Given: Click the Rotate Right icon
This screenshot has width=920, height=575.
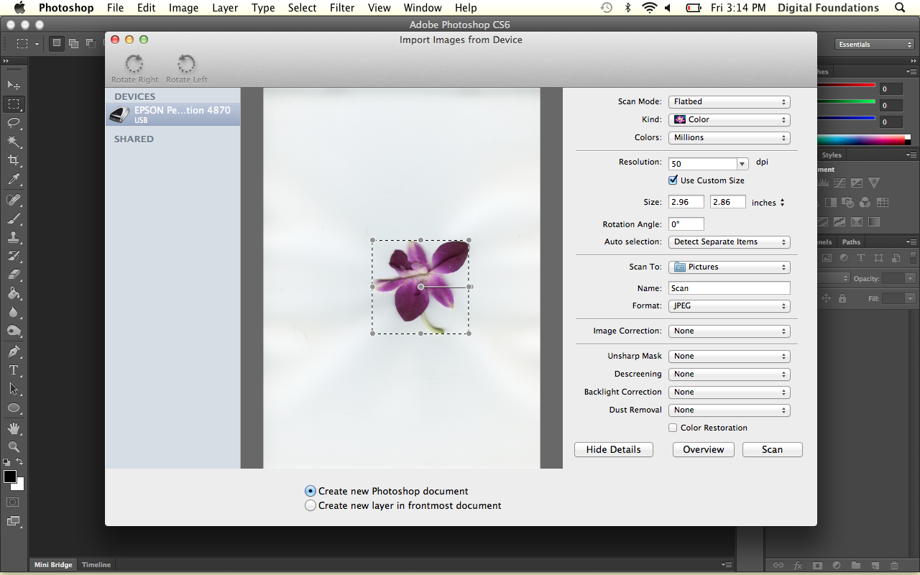Looking at the screenshot, I should [x=134, y=64].
